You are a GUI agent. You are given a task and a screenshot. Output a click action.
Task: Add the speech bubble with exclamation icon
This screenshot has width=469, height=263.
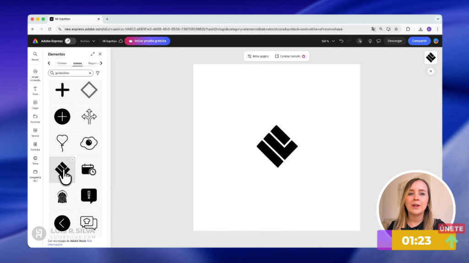[89, 196]
